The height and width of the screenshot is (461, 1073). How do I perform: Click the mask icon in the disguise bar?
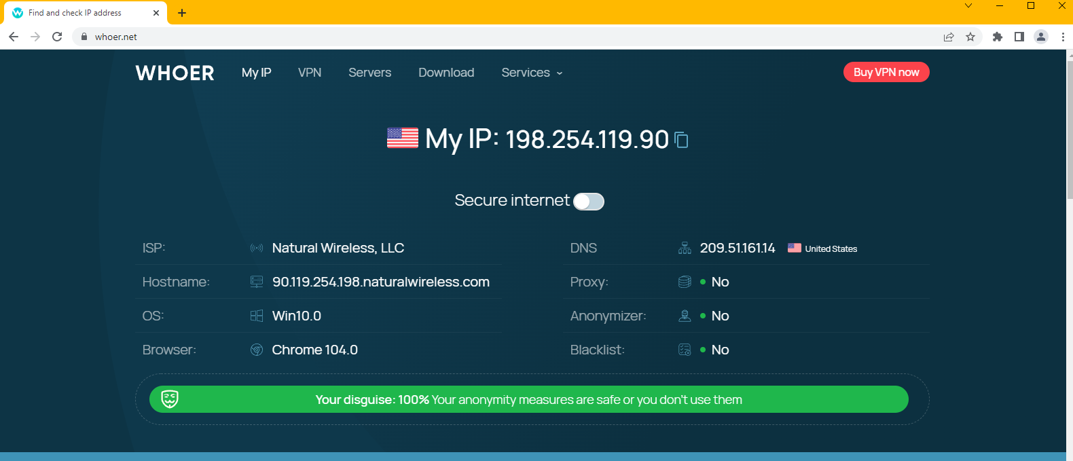[170, 399]
